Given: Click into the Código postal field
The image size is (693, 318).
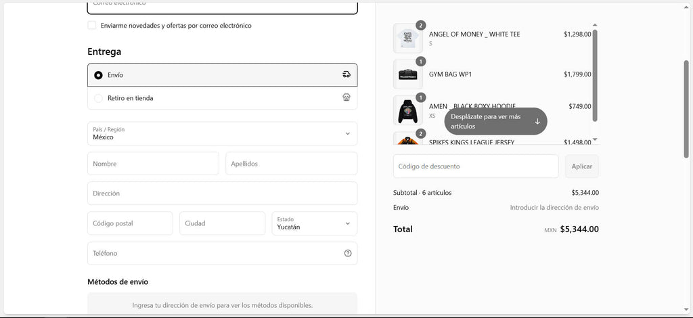Looking at the screenshot, I should coord(130,223).
